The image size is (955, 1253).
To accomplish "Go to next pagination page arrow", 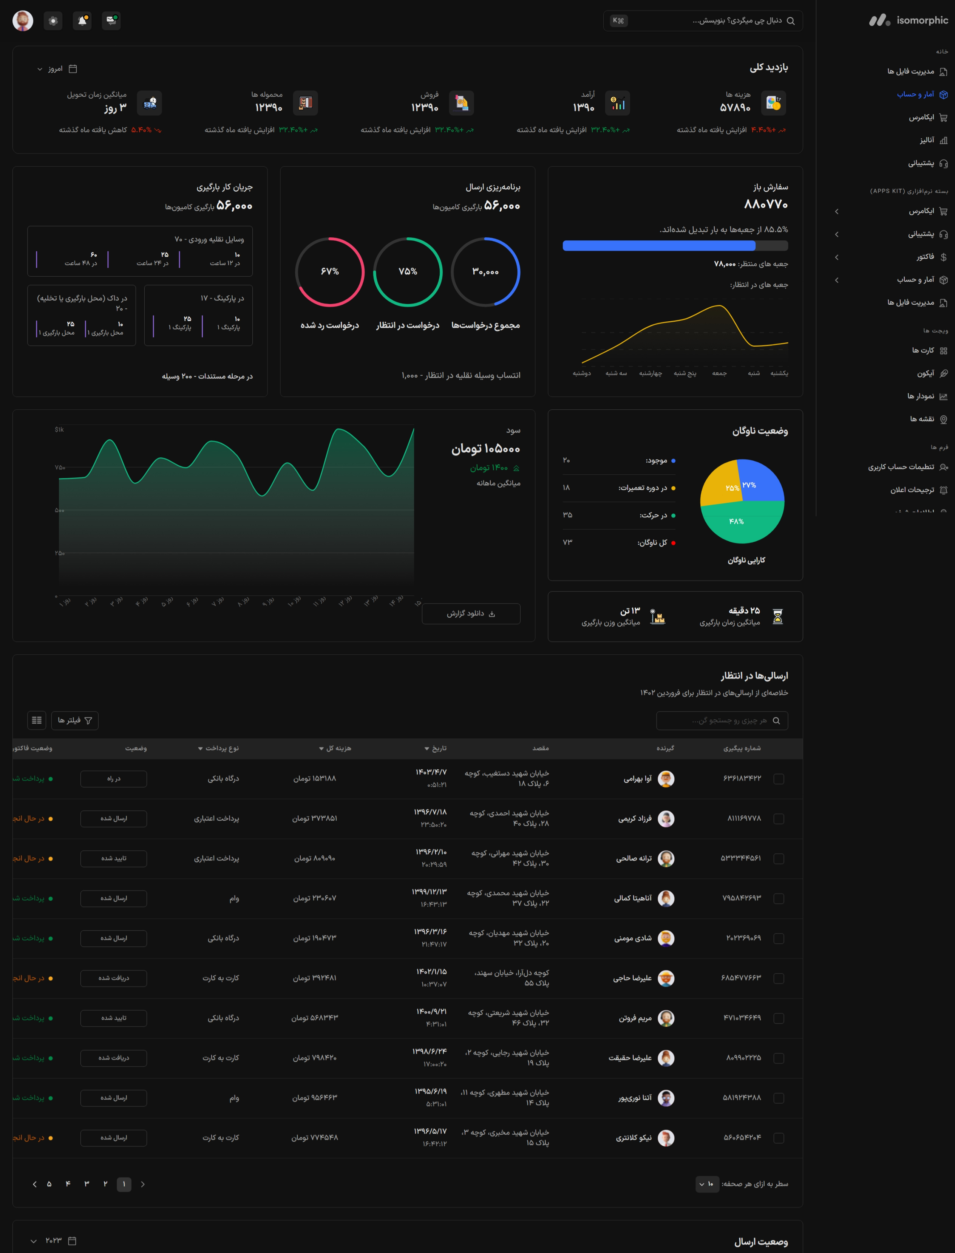I will 35,1183.
